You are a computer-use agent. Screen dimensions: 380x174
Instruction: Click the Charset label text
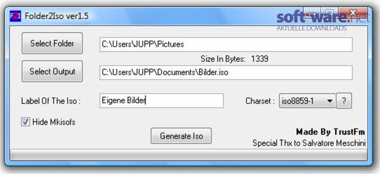pyautogui.click(x=260, y=101)
